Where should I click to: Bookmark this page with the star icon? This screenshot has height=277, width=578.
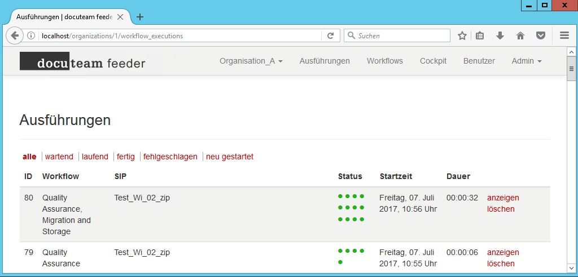(462, 35)
